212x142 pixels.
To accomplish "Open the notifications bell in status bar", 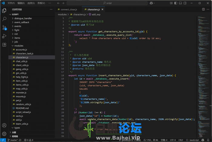I will (208, 140).
